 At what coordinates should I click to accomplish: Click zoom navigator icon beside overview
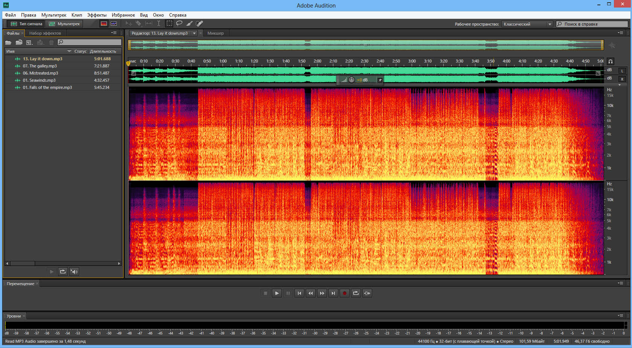click(x=612, y=45)
